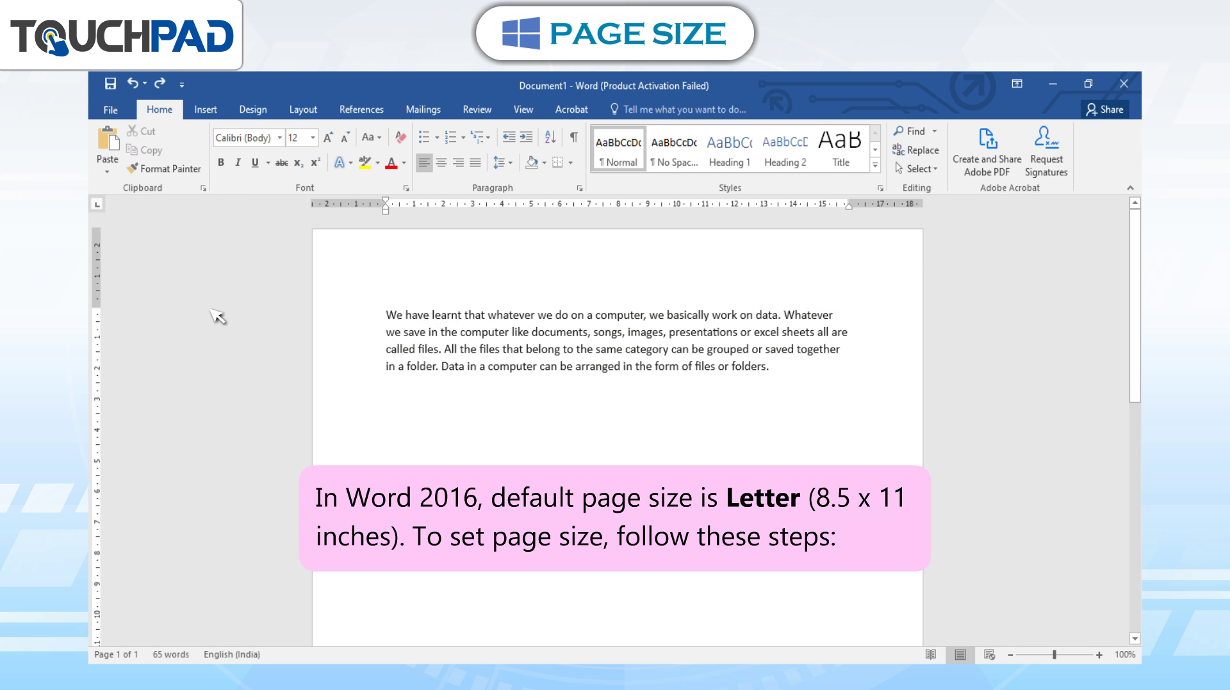The image size is (1230, 690).
Task: Open the File tab
Action: (x=111, y=109)
